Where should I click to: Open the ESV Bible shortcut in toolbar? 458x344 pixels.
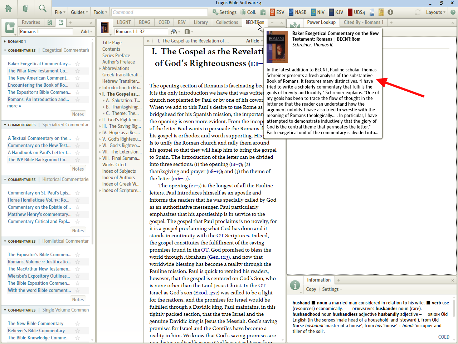[277, 12]
